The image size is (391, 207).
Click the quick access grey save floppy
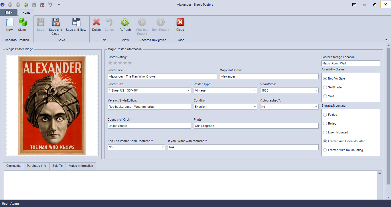click(34, 5)
